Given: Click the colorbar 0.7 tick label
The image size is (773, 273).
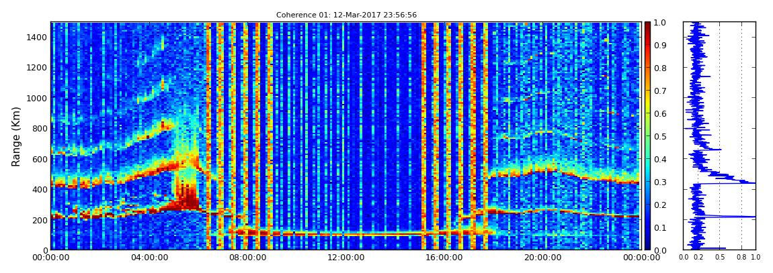Looking at the screenshot, I should 661,91.
